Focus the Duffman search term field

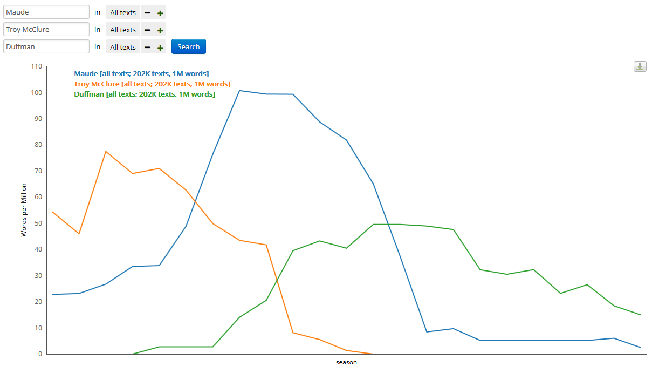point(46,46)
